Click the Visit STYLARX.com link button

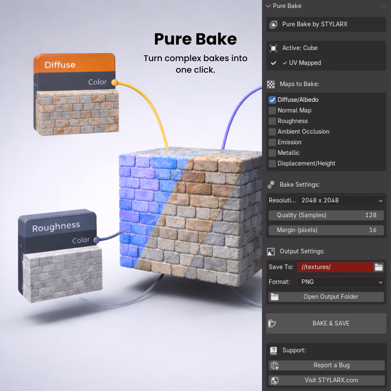(326, 380)
